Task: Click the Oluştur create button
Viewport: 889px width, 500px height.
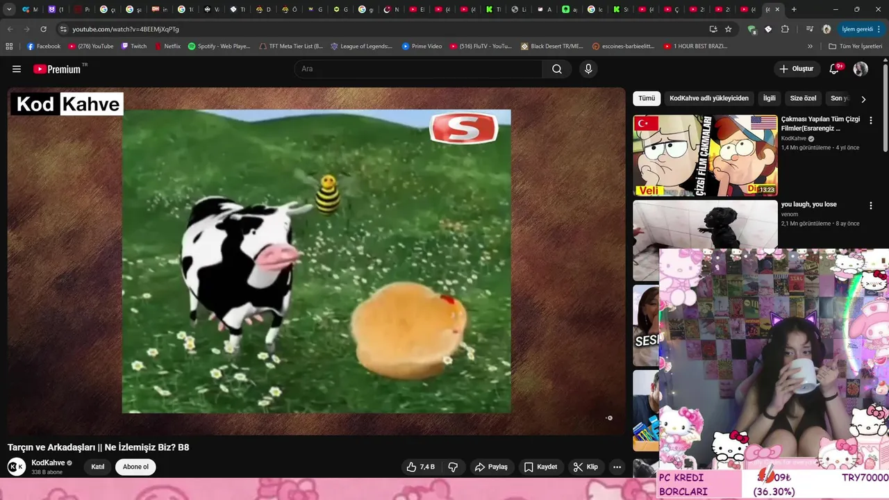Action: [796, 69]
